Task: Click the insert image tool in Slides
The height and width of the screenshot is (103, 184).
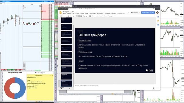Action: [81, 16]
